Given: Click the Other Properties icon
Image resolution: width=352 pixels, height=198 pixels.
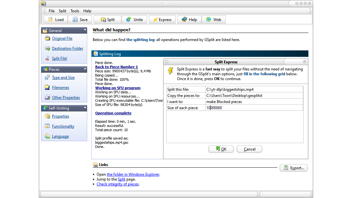Looking at the screenshot, I should [47, 98].
